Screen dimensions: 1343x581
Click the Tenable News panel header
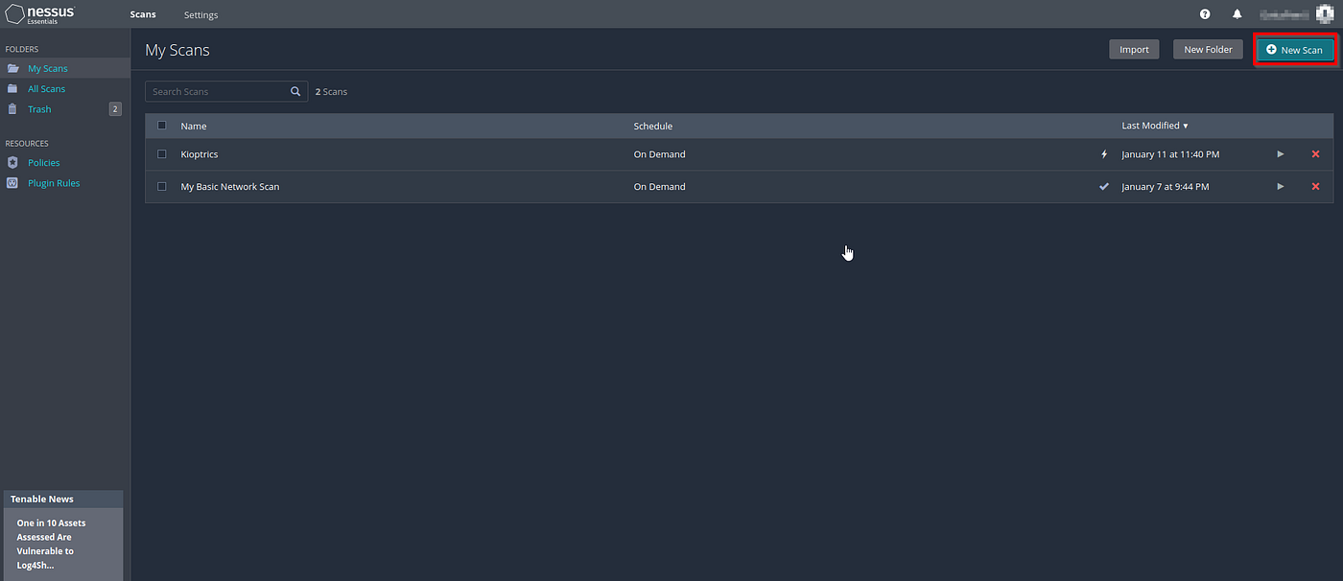[x=63, y=500]
